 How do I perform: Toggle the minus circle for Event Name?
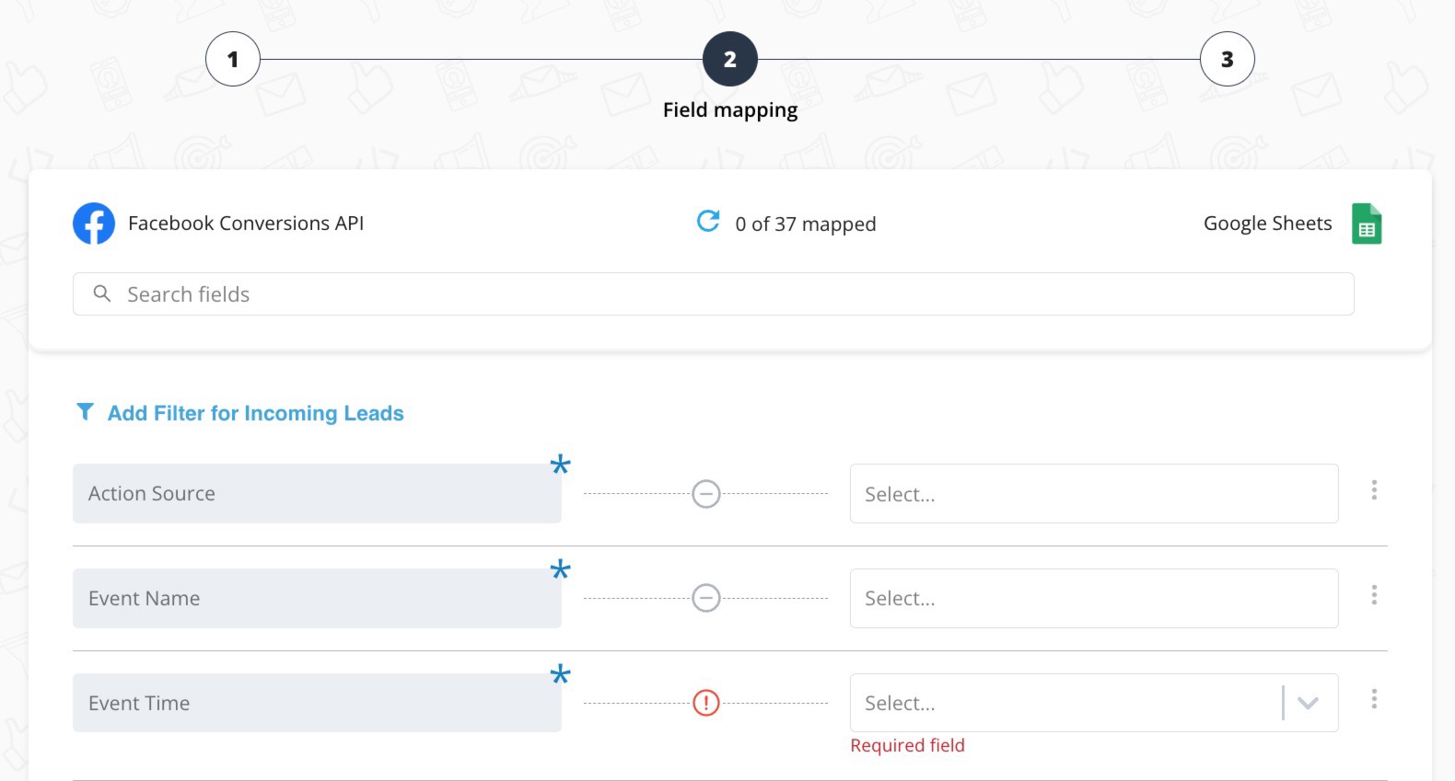(x=706, y=598)
